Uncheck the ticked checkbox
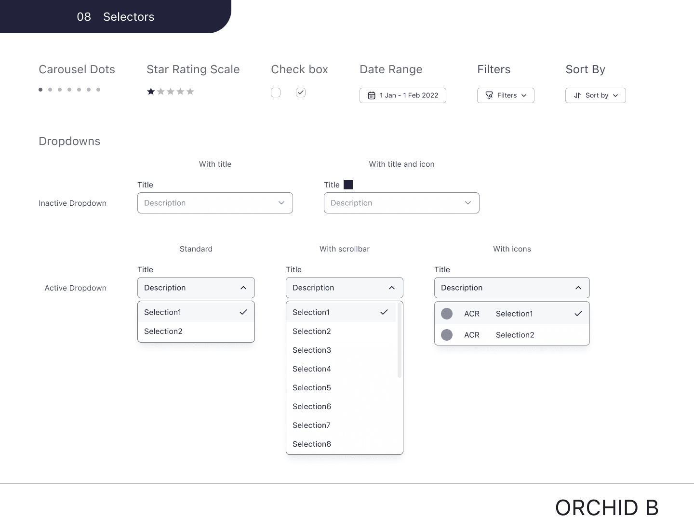 [301, 93]
